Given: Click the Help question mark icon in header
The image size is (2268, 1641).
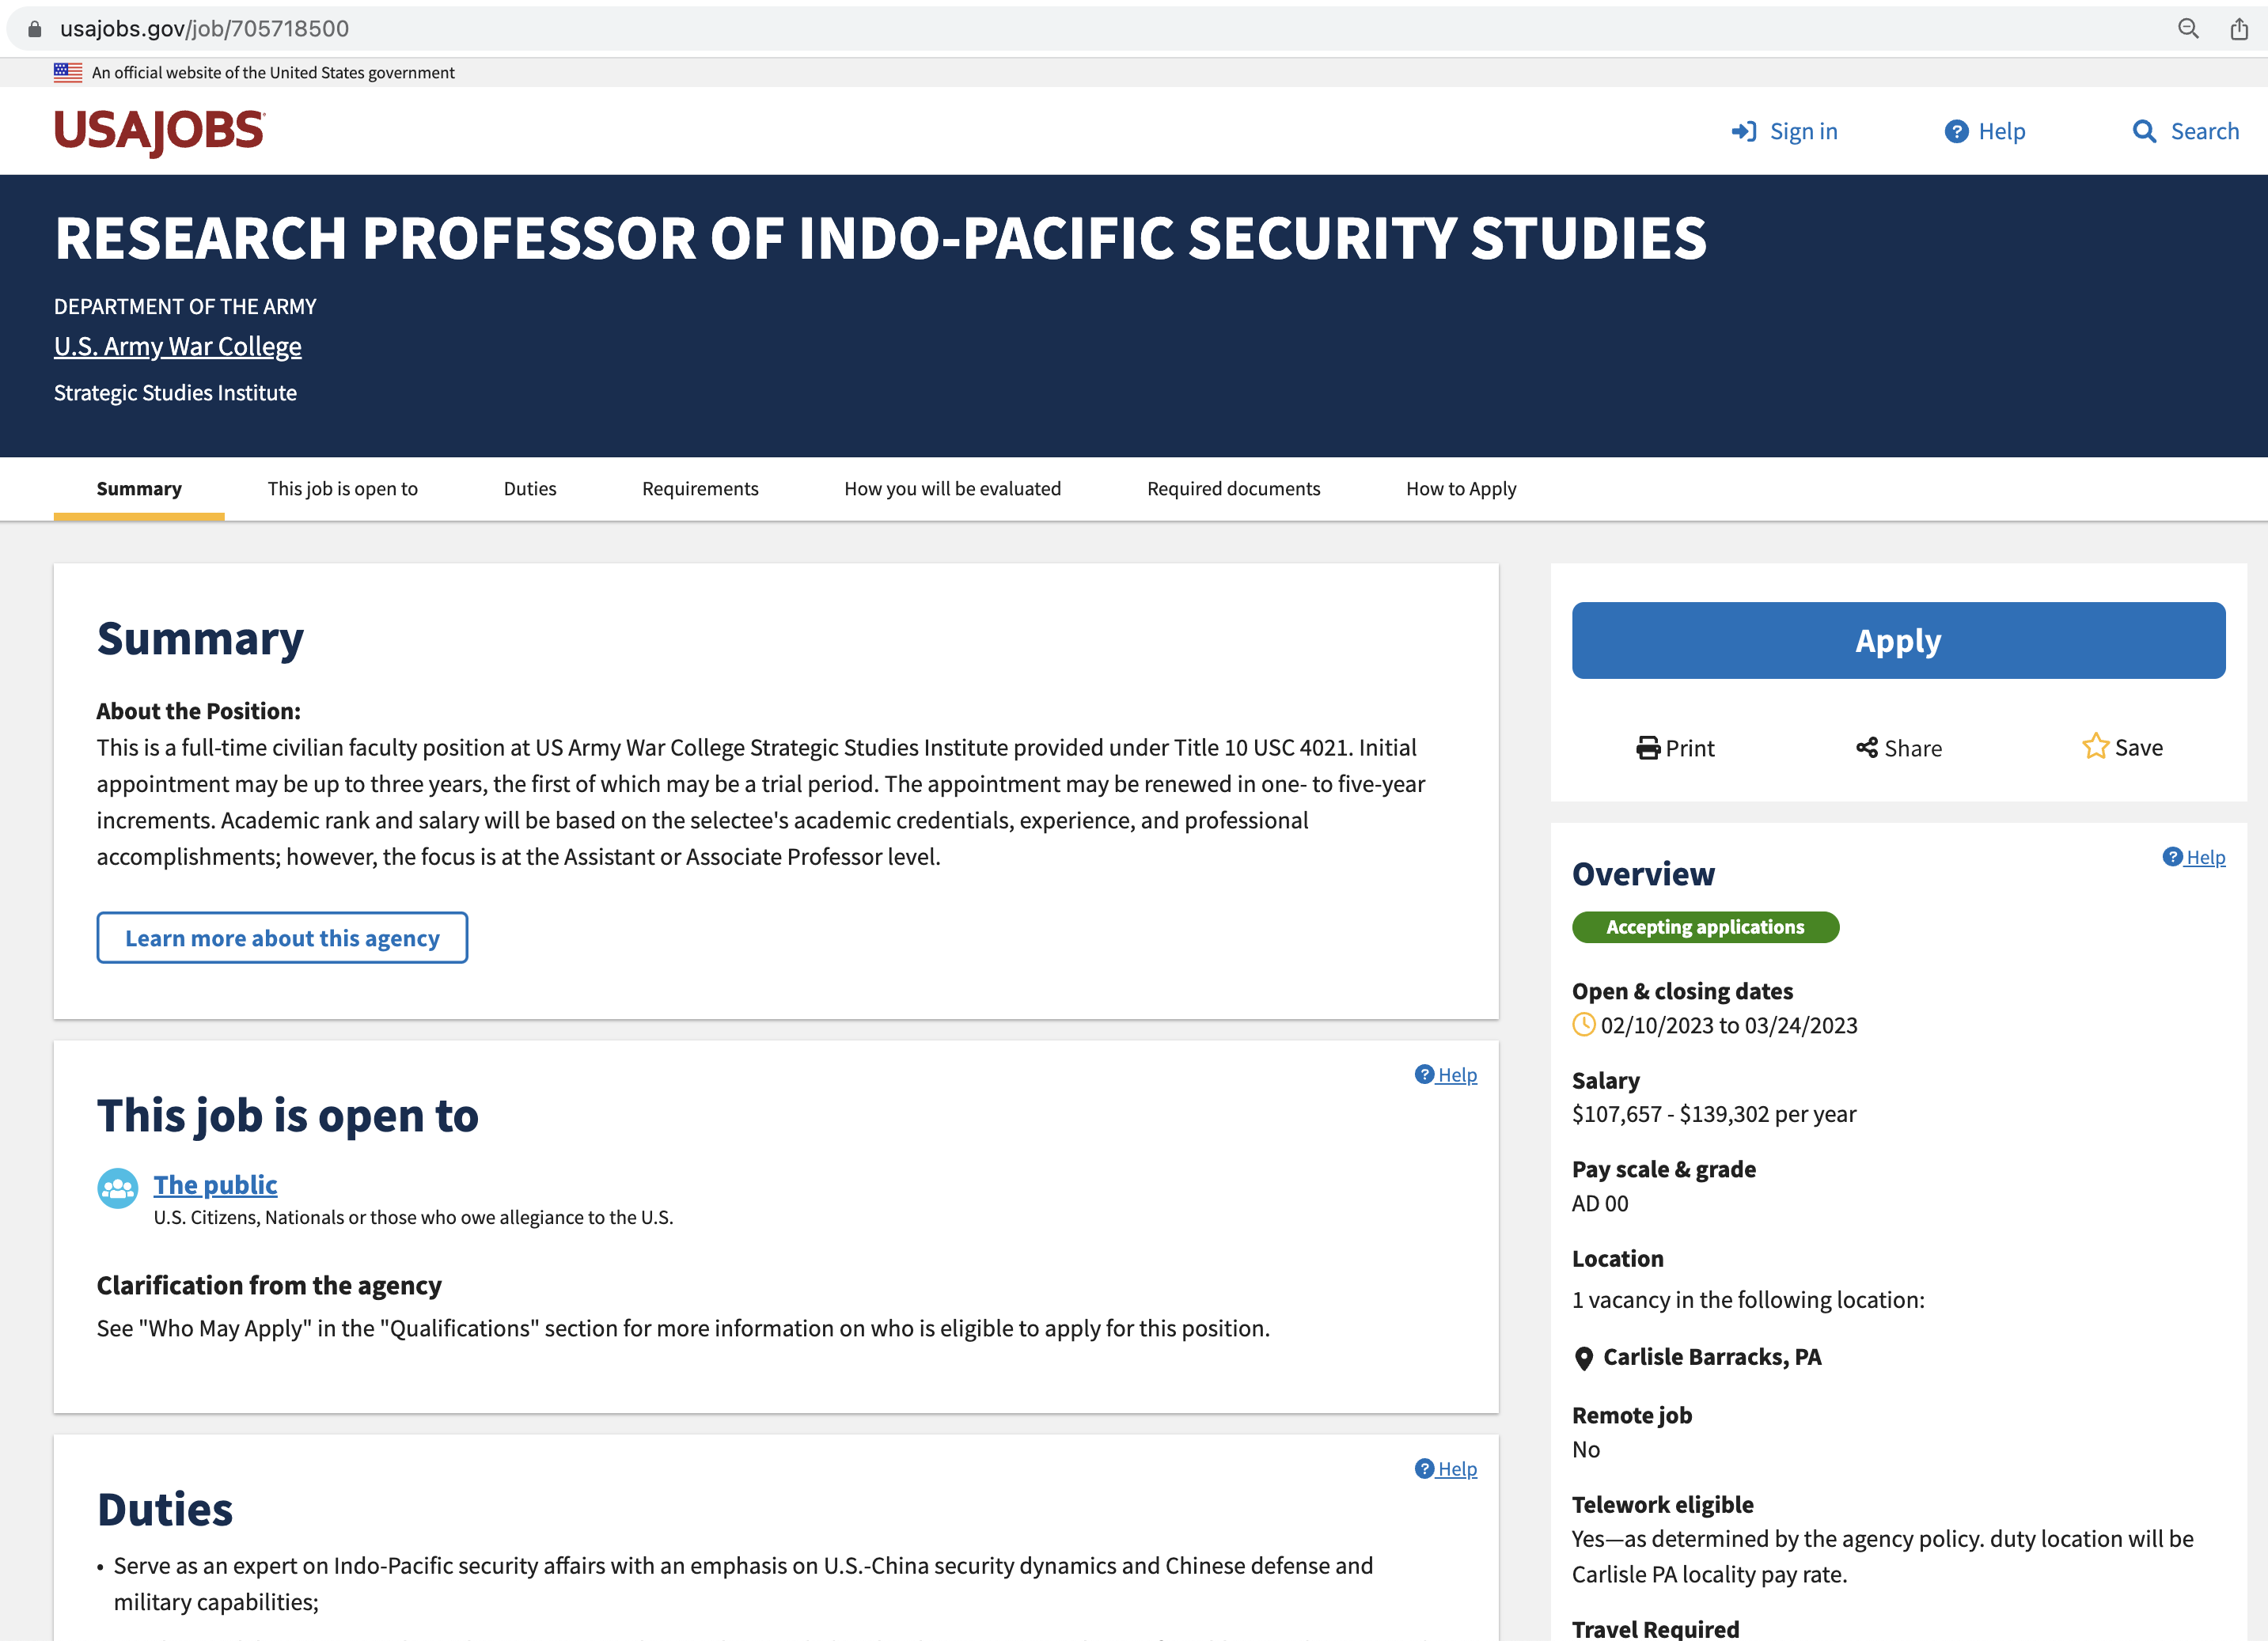Looking at the screenshot, I should pyautogui.click(x=1956, y=132).
